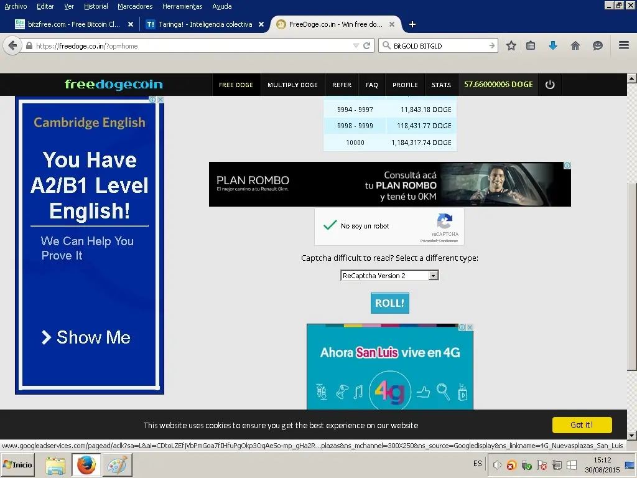Open the downloads arrow icon
Image resolution: width=637 pixels, height=478 pixels.
552,45
